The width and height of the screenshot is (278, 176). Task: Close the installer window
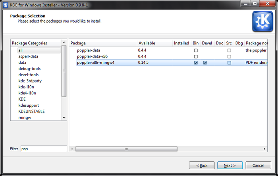267,4
